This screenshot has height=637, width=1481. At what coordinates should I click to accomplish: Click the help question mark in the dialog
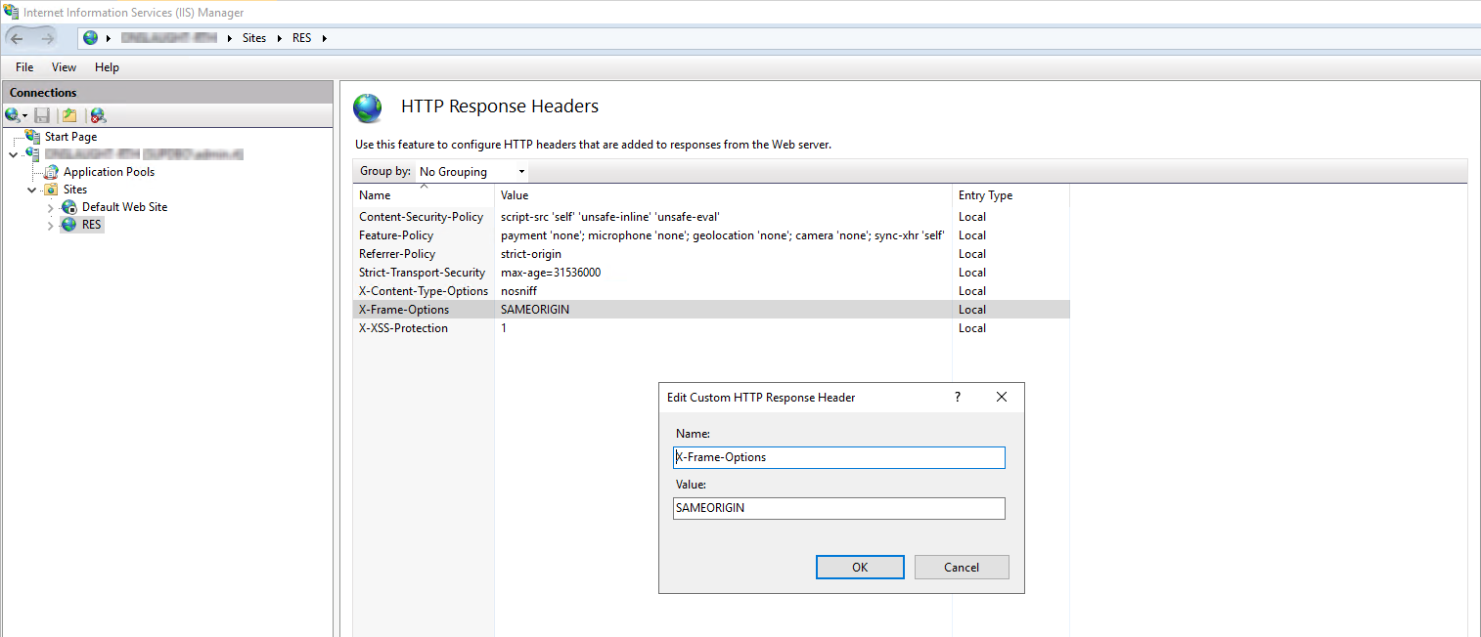957,398
